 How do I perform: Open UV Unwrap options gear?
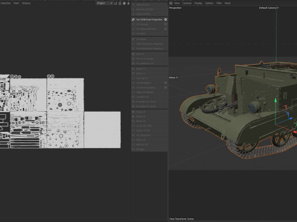pos(166,24)
